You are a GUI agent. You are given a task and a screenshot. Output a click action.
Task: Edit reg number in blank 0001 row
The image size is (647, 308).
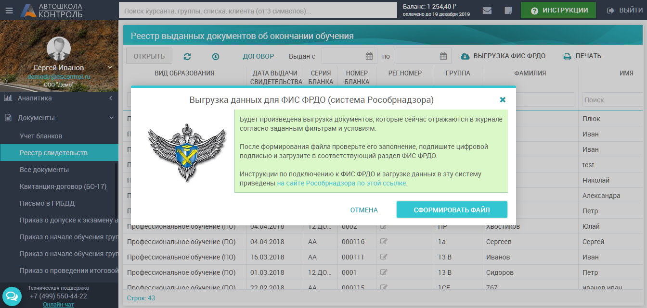pyautogui.click(x=384, y=272)
